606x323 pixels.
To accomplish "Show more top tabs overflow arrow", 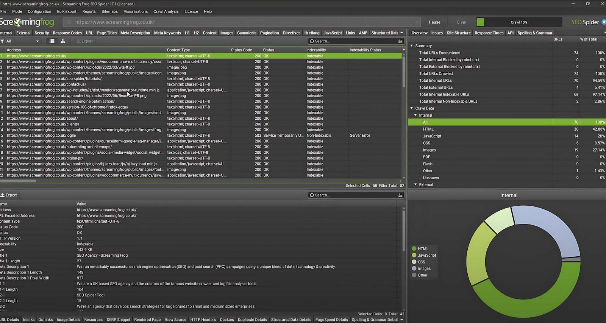I will point(402,33).
